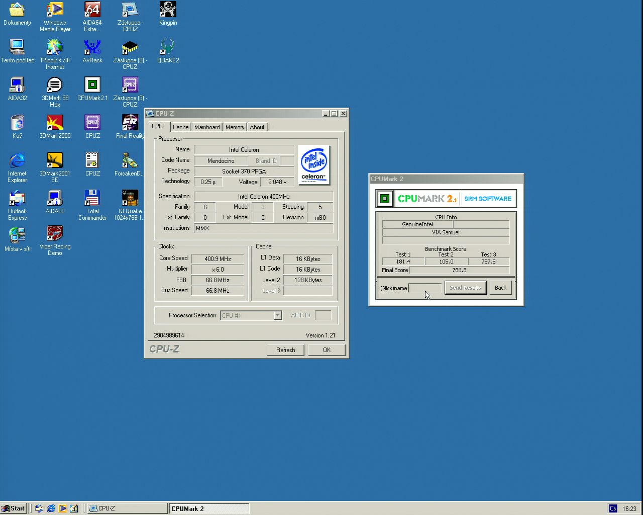Open Zástupce (3) - CPUZ shortcut
643x515 pixels.
130,92
